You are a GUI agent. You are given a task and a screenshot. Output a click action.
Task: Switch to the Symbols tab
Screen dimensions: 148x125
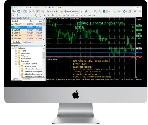(x=16, y=42)
